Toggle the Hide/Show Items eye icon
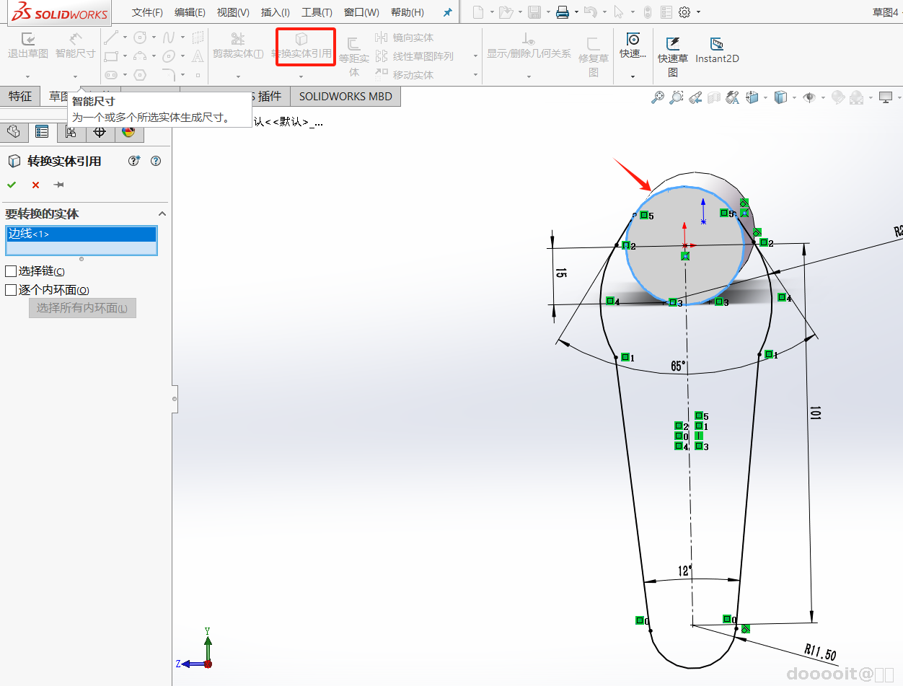This screenshot has width=903, height=686. click(809, 97)
